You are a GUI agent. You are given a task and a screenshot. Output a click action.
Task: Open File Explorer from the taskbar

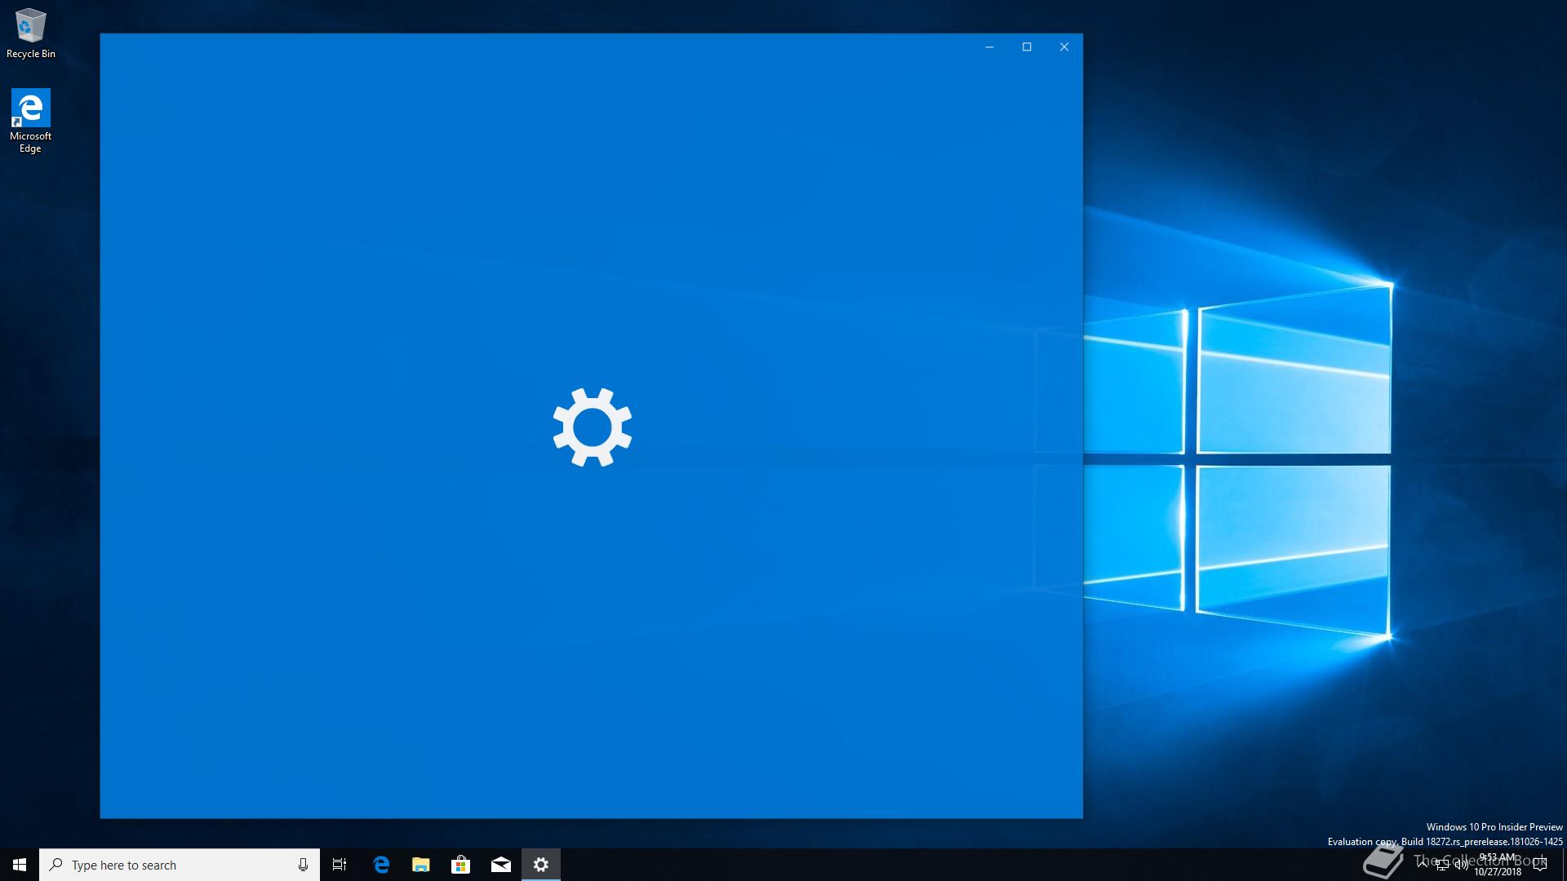tap(421, 865)
